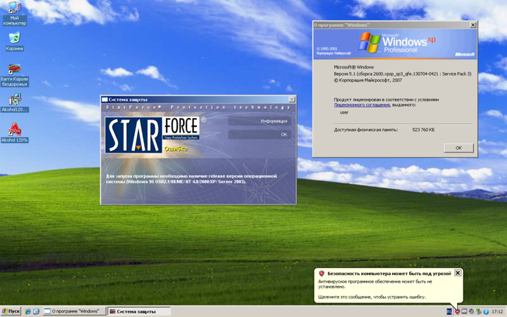
Task: Open the Мой компьютер desktop icon
Action: coord(14,13)
